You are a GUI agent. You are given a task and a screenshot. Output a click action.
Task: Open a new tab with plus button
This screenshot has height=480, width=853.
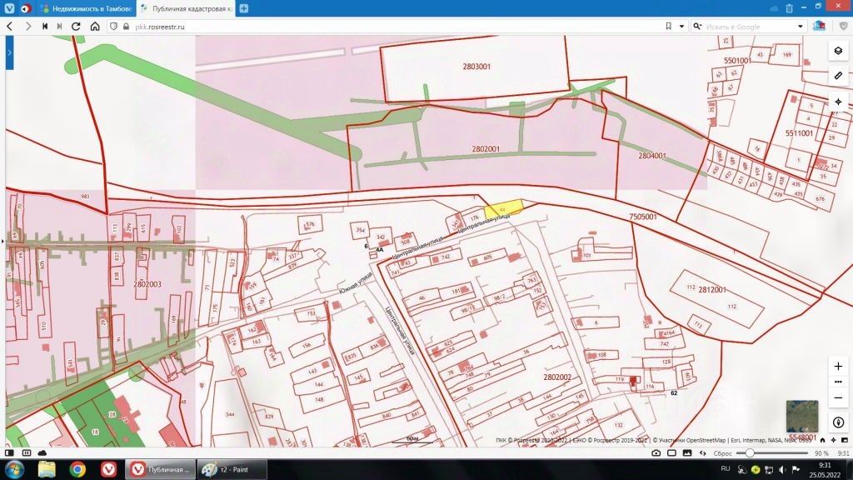tap(244, 8)
